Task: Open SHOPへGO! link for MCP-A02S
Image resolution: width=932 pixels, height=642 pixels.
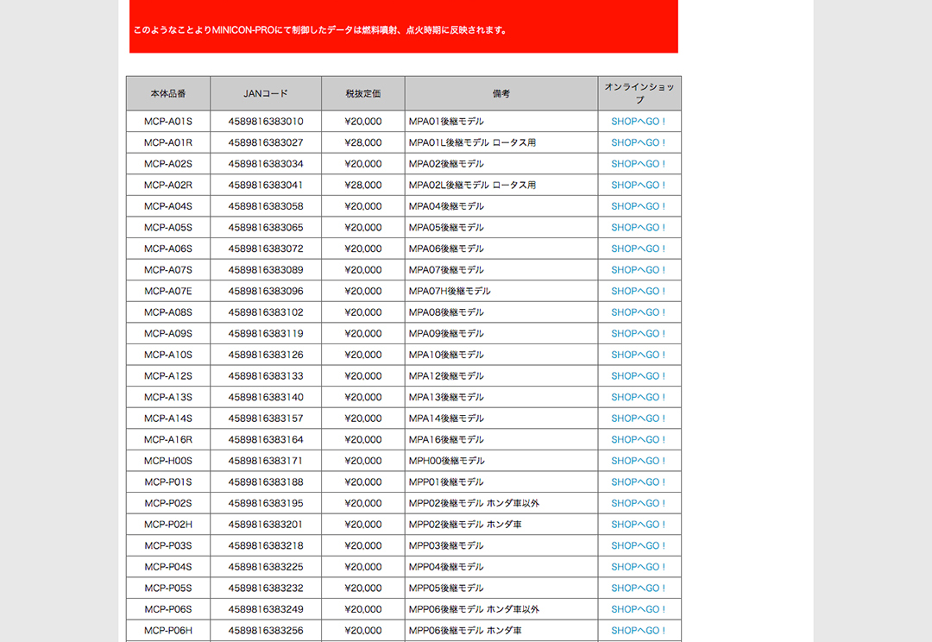Action: [639, 164]
